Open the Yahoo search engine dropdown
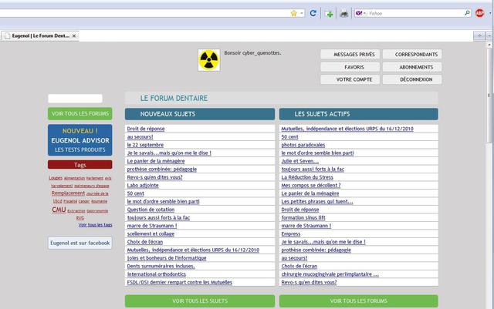The height and width of the screenshot is (309, 494). [361, 13]
